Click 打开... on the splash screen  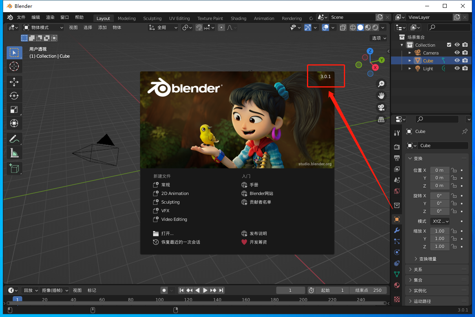[167, 233]
